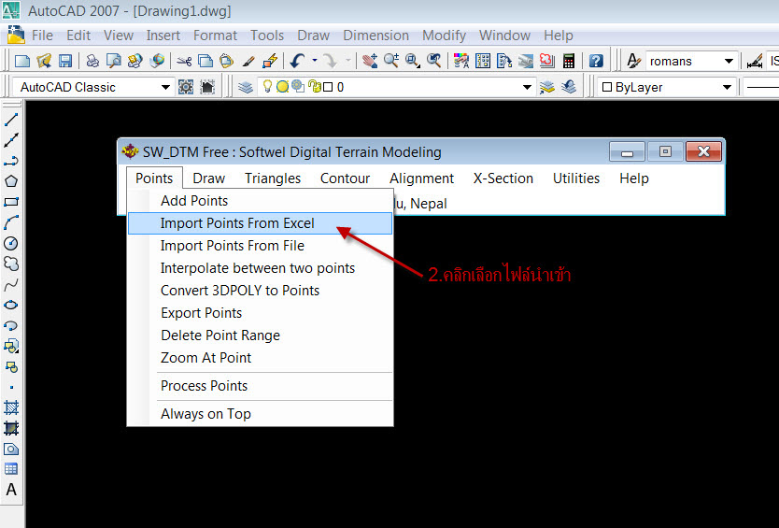Expand the layer 0 dropdown arrow

(528, 88)
